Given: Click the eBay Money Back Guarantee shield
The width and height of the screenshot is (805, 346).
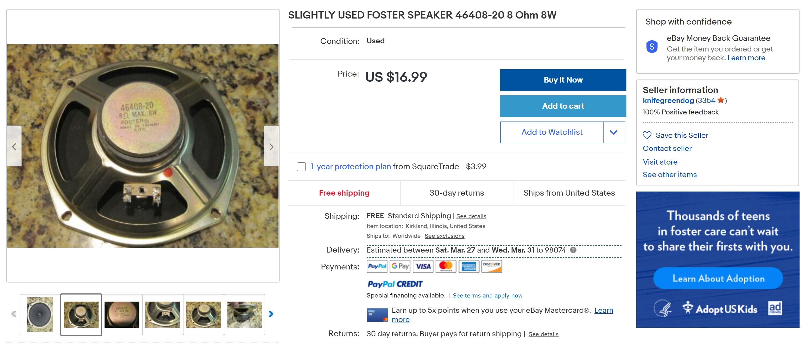Looking at the screenshot, I should [x=652, y=47].
